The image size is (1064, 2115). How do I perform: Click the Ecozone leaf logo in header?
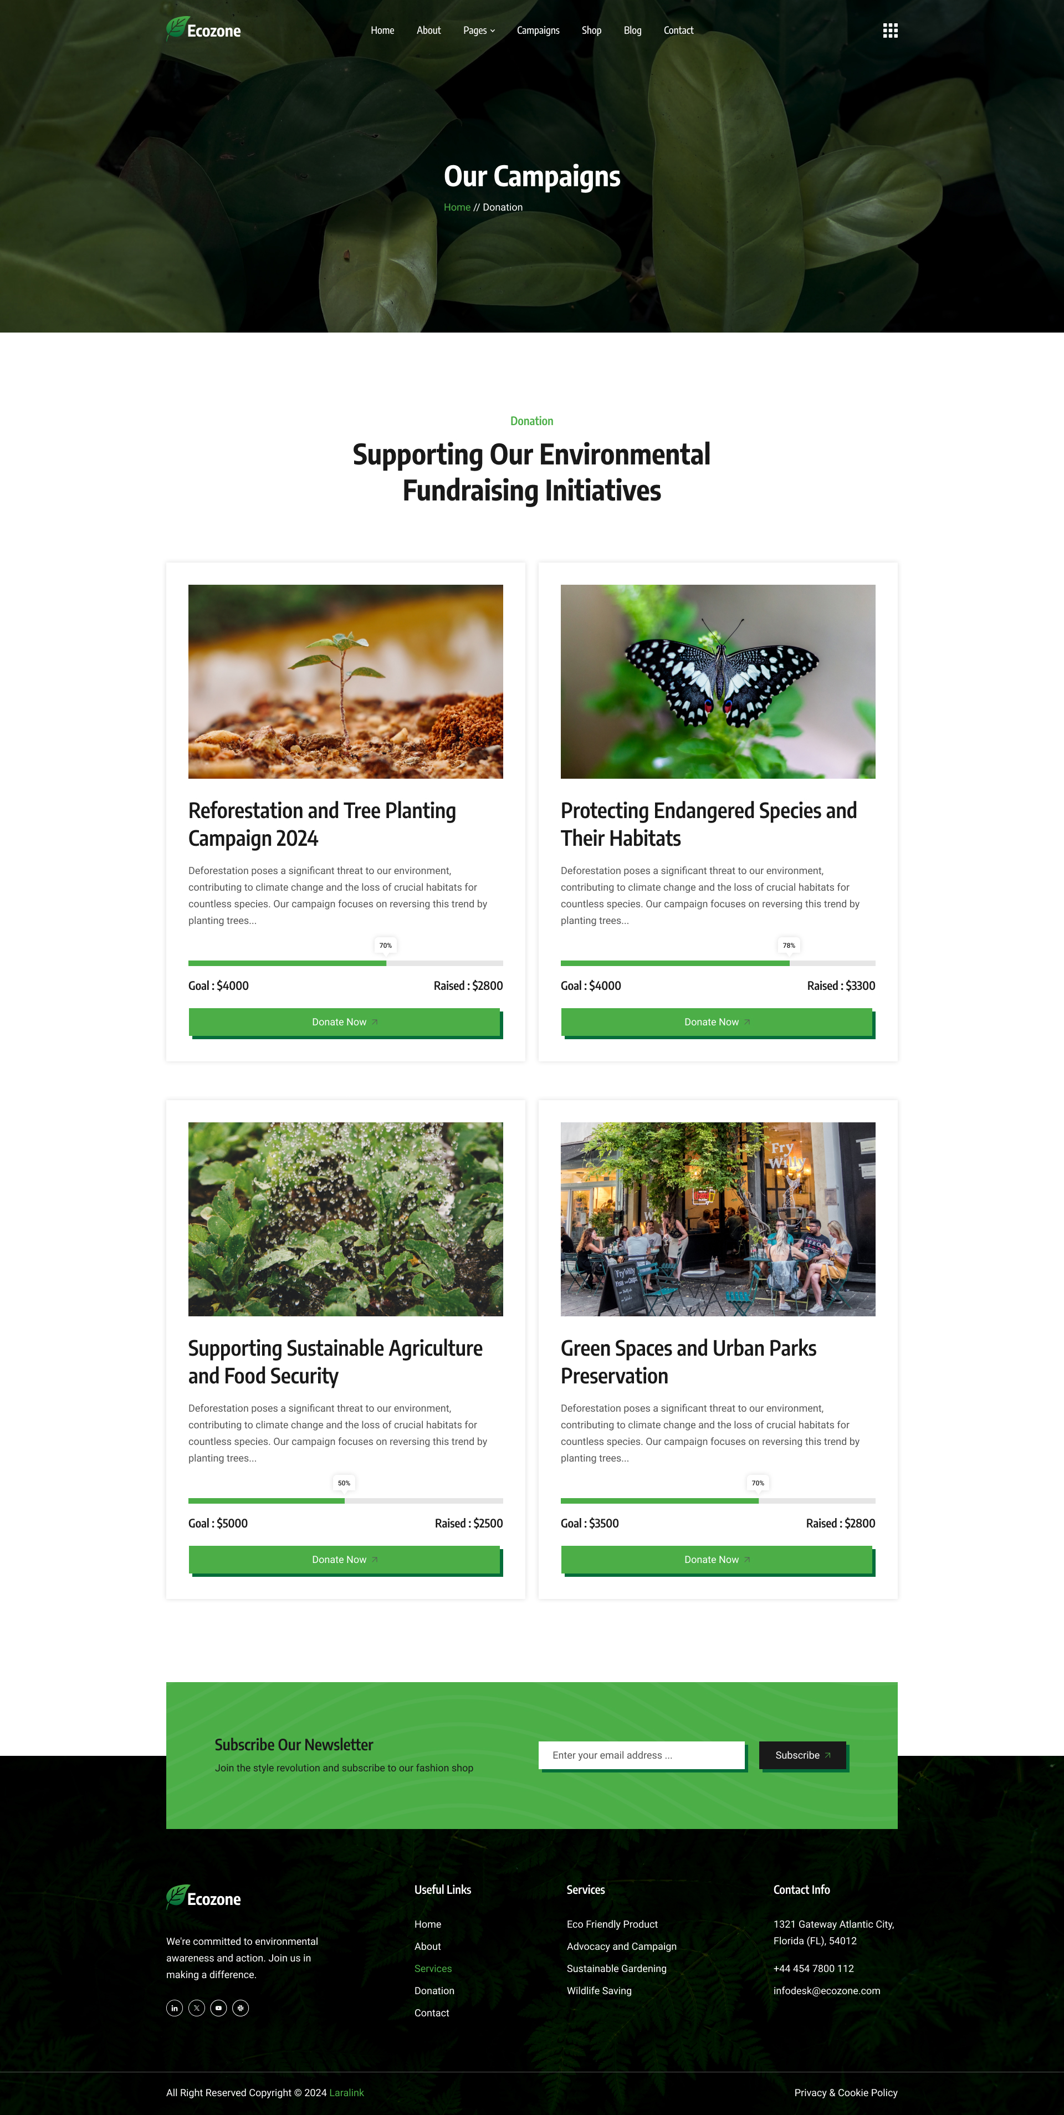tap(203, 29)
